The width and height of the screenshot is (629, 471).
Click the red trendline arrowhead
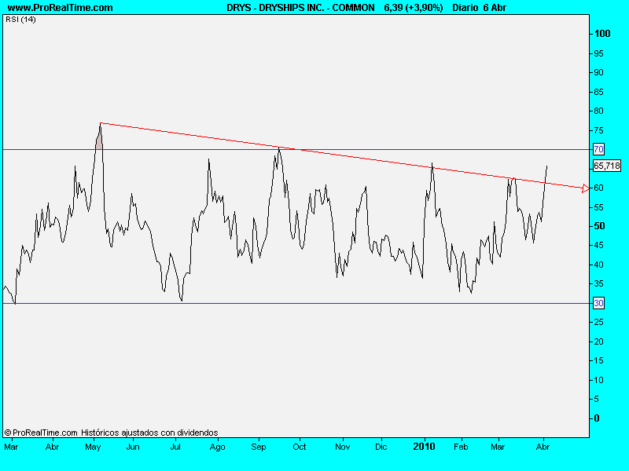[585, 188]
